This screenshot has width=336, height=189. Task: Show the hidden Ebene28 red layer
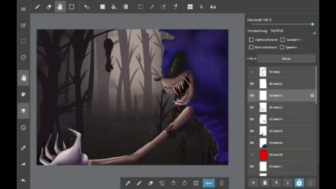coord(252,155)
